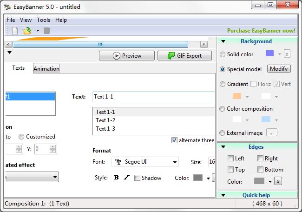Open the View menu

(26, 20)
